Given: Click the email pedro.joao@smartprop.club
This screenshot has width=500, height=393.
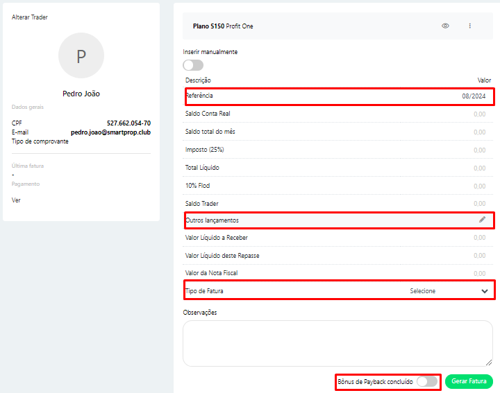Looking at the screenshot, I should pyautogui.click(x=110, y=132).
